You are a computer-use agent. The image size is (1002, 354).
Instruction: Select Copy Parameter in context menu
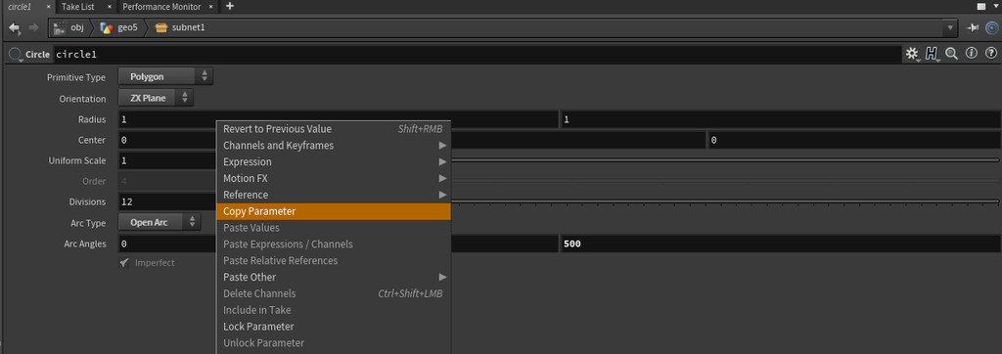pos(334,211)
